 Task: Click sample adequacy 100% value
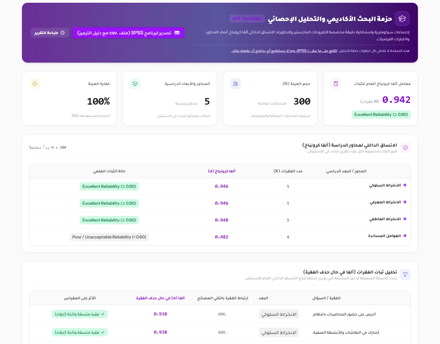[x=98, y=101]
